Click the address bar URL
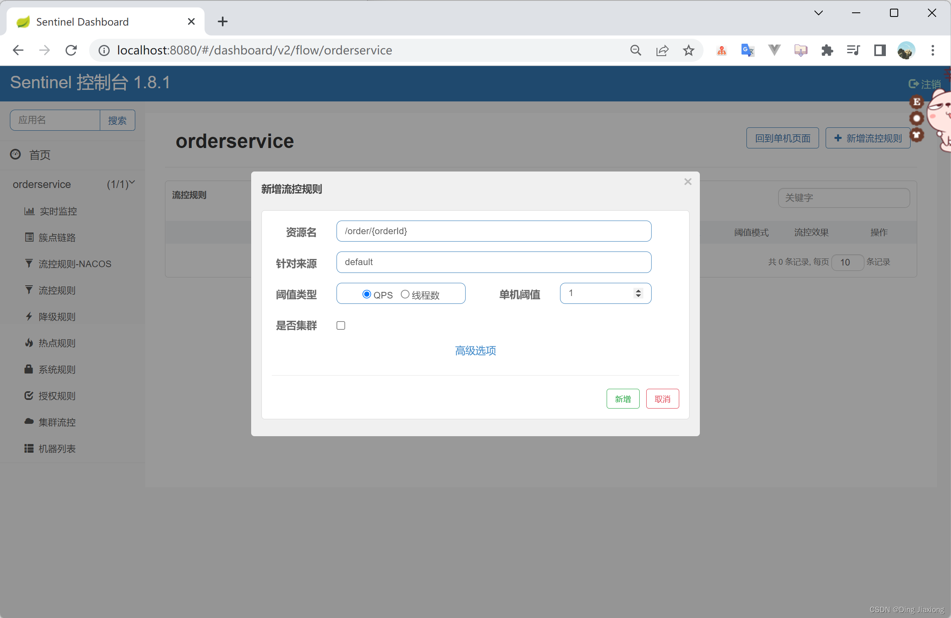Viewport: 951px width, 618px height. (254, 50)
